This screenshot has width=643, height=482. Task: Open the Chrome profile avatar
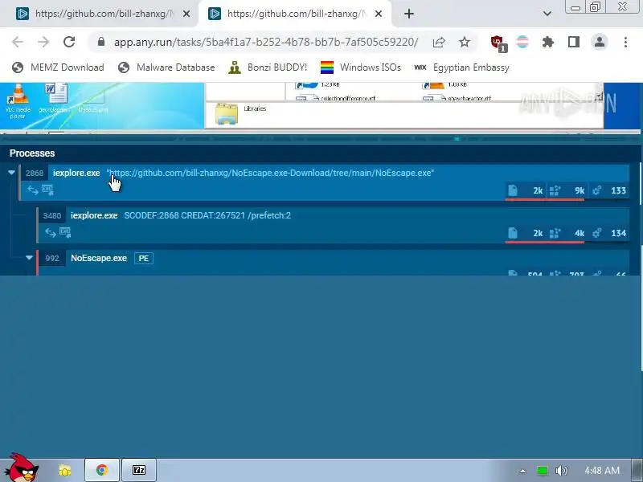tap(599, 42)
